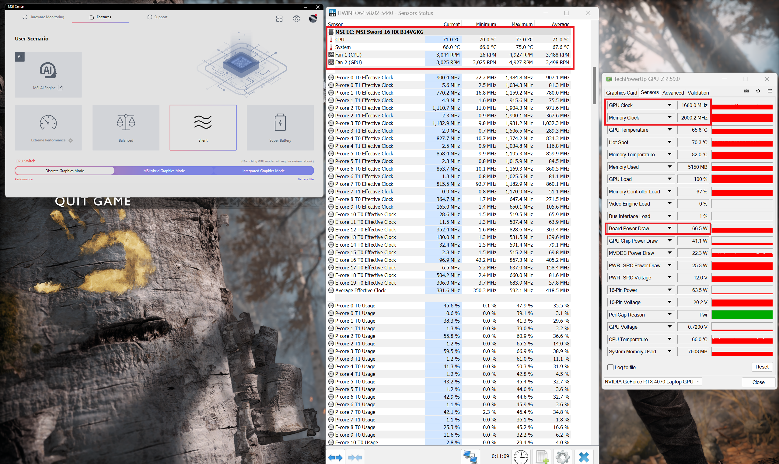This screenshot has width=779, height=464.
Task: Click the 66.5 W Board Power Draw value
Action: coord(700,228)
